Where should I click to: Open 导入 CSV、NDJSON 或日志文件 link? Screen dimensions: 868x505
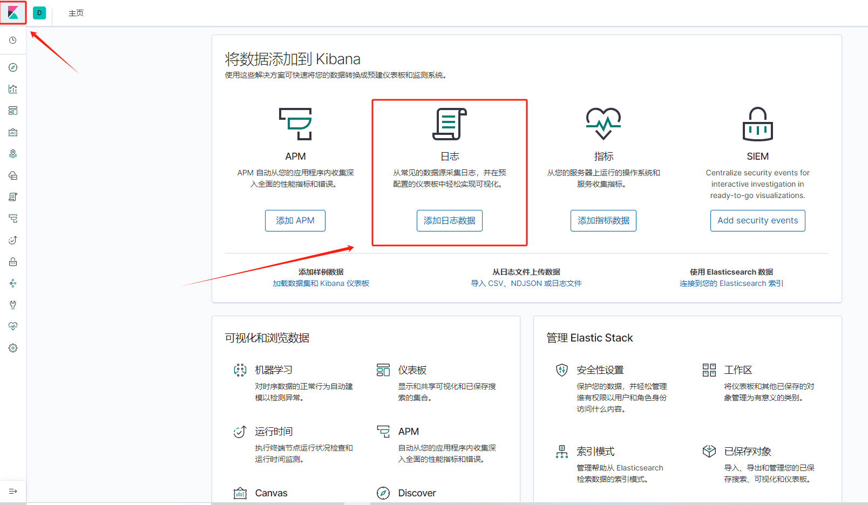(526, 283)
